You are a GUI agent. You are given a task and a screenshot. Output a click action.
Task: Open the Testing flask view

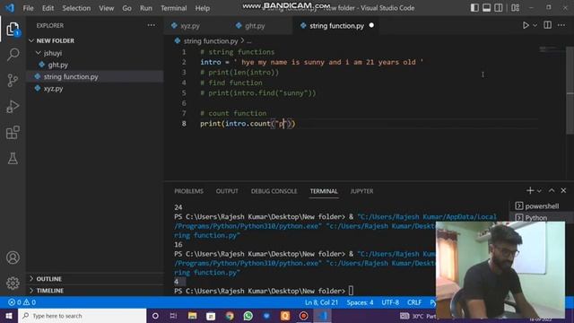point(13,158)
